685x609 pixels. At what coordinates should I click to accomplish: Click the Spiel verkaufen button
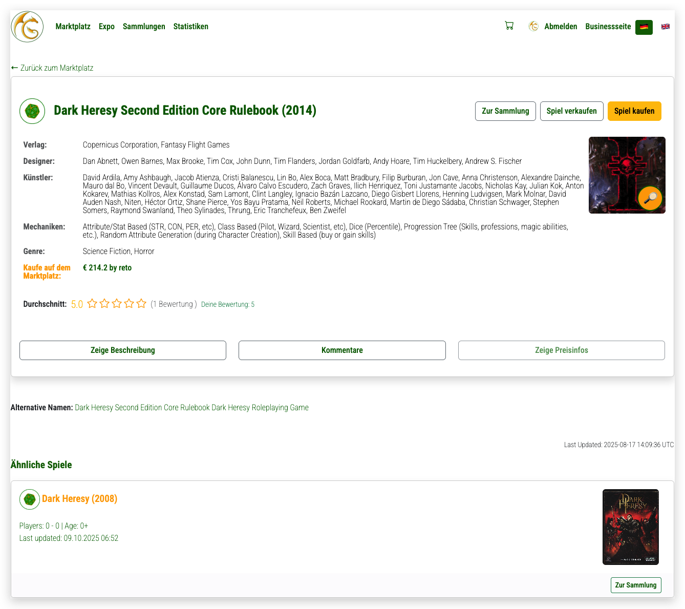(571, 111)
